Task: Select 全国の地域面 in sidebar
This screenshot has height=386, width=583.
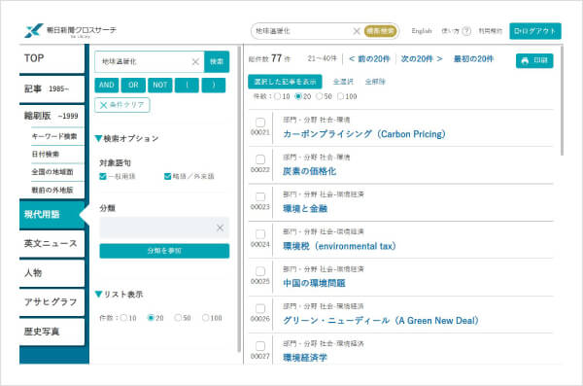Action: [52, 172]
